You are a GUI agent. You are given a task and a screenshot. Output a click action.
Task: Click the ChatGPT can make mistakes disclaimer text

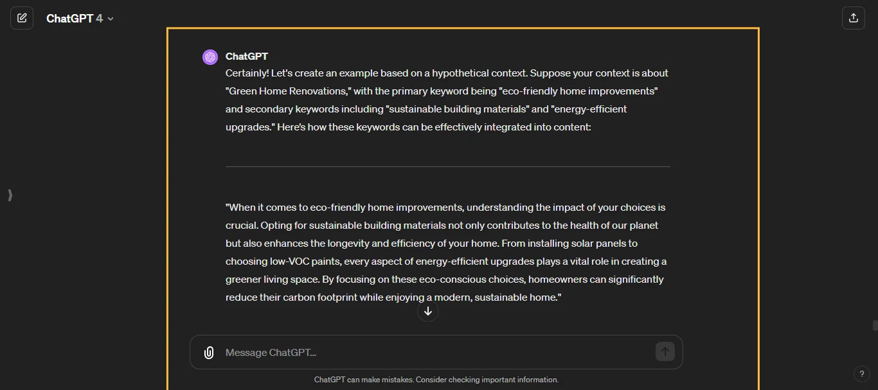point(436,380)
